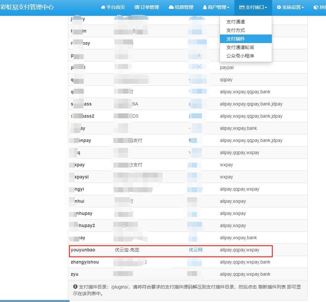Expand the 系统设置 dropdown caret
Viewport: 326px width, 302px height.
(303, 8)
